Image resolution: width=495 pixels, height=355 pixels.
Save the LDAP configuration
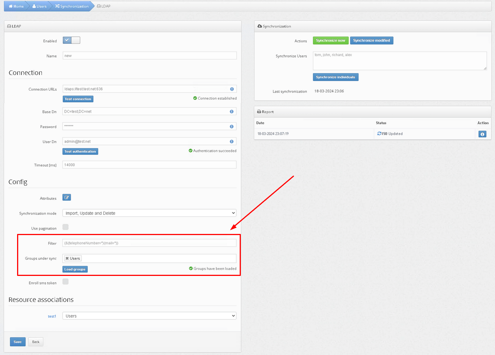point(17,342)
